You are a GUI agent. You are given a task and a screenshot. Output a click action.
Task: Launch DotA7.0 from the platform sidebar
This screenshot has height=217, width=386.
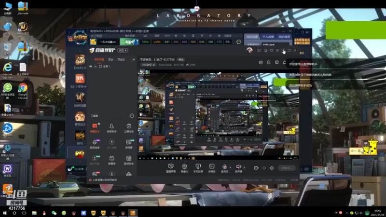pyautogui.click(x=80, y=62)
